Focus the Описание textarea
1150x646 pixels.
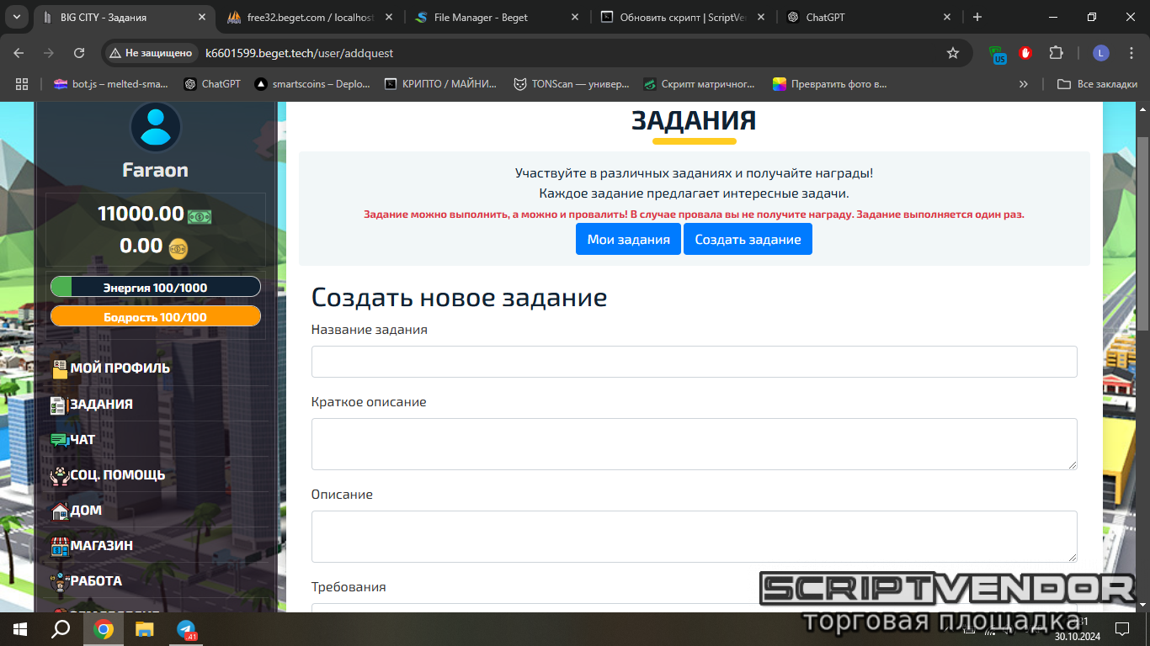[x=695, y=537]
